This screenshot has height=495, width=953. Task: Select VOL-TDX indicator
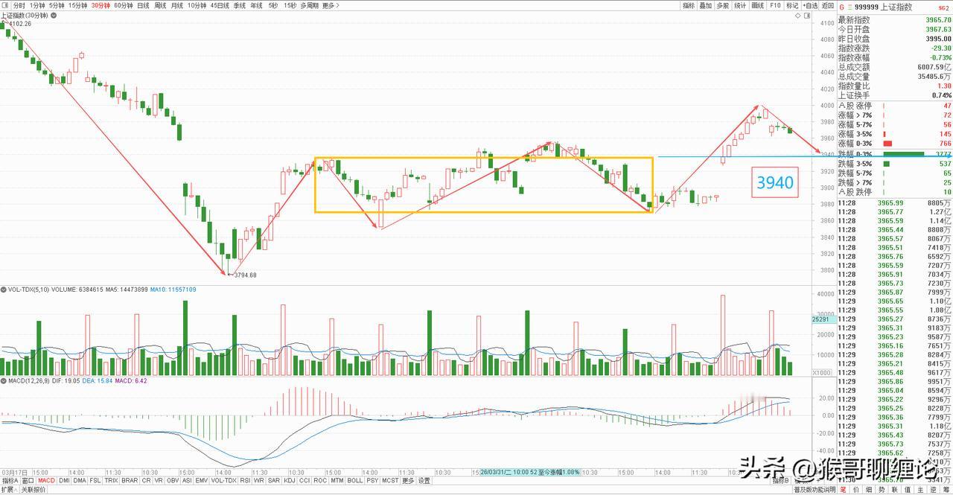pos(223,480)
